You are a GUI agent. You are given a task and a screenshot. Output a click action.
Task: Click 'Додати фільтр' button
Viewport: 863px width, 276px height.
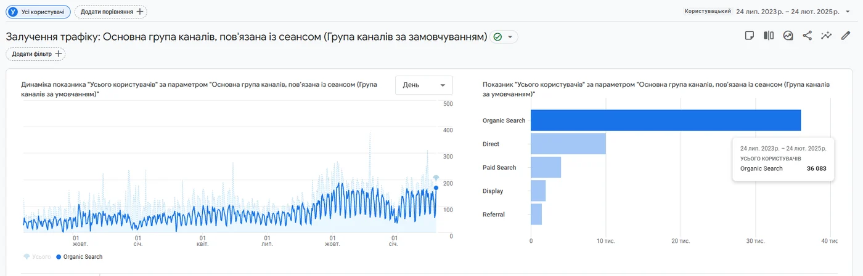36,54
